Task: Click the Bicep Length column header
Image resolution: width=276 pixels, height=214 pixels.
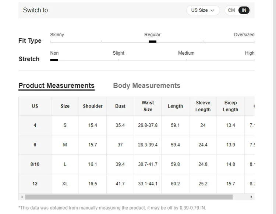Action: tap(231, 106)
